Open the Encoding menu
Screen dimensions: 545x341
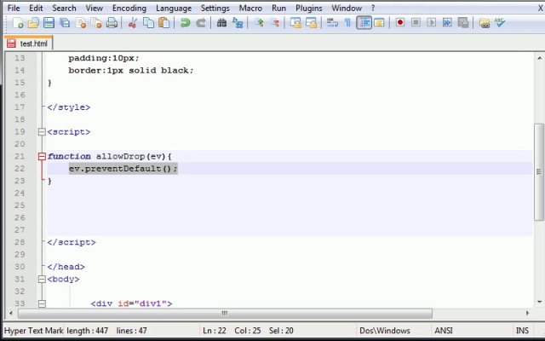129,8
